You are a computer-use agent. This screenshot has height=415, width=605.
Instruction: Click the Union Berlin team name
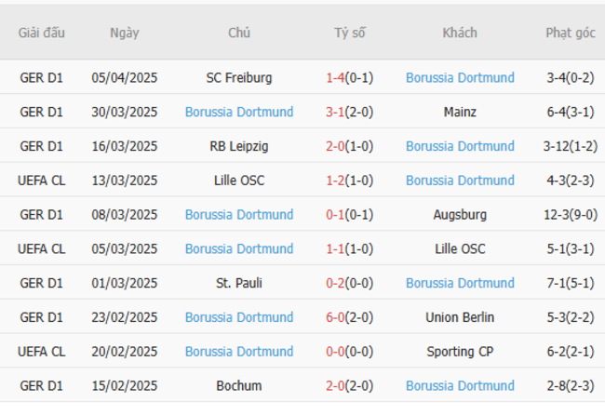click(x=460, y=317)
